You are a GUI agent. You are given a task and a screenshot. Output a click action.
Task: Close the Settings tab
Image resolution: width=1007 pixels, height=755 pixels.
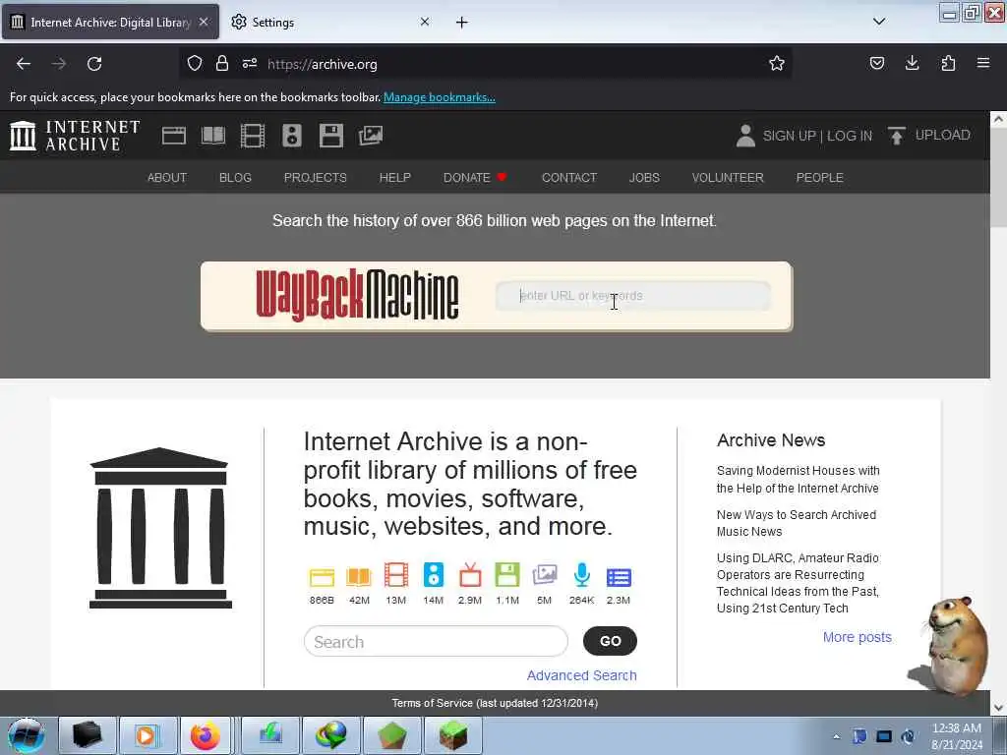point(425,22)
